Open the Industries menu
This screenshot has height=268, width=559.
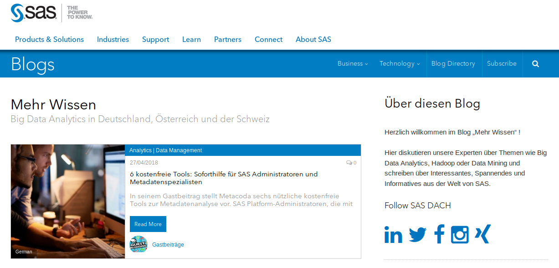(113, 40)
